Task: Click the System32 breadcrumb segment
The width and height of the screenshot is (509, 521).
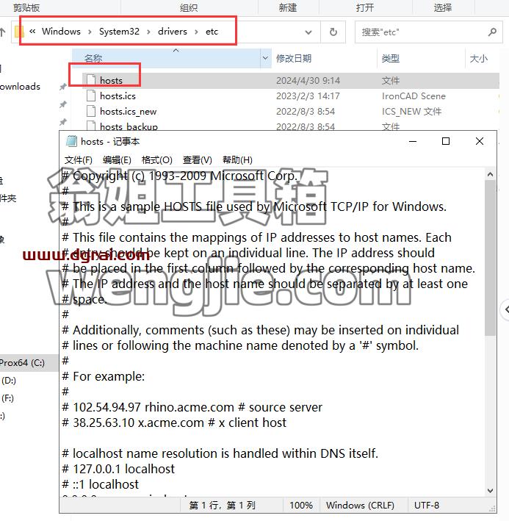Action: point(119,32)
